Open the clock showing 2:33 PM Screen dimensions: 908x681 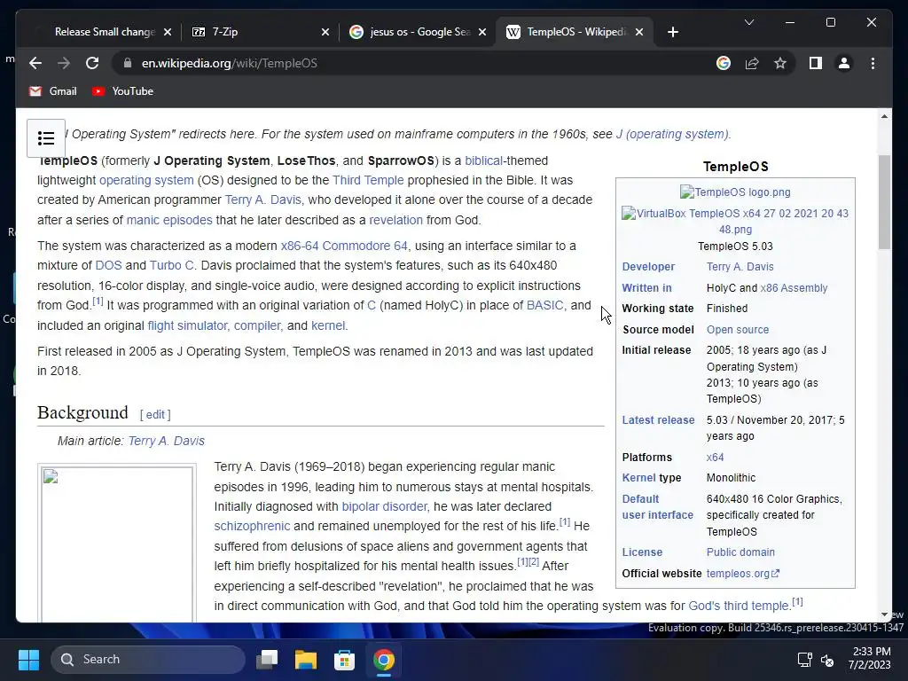(871, 659)
